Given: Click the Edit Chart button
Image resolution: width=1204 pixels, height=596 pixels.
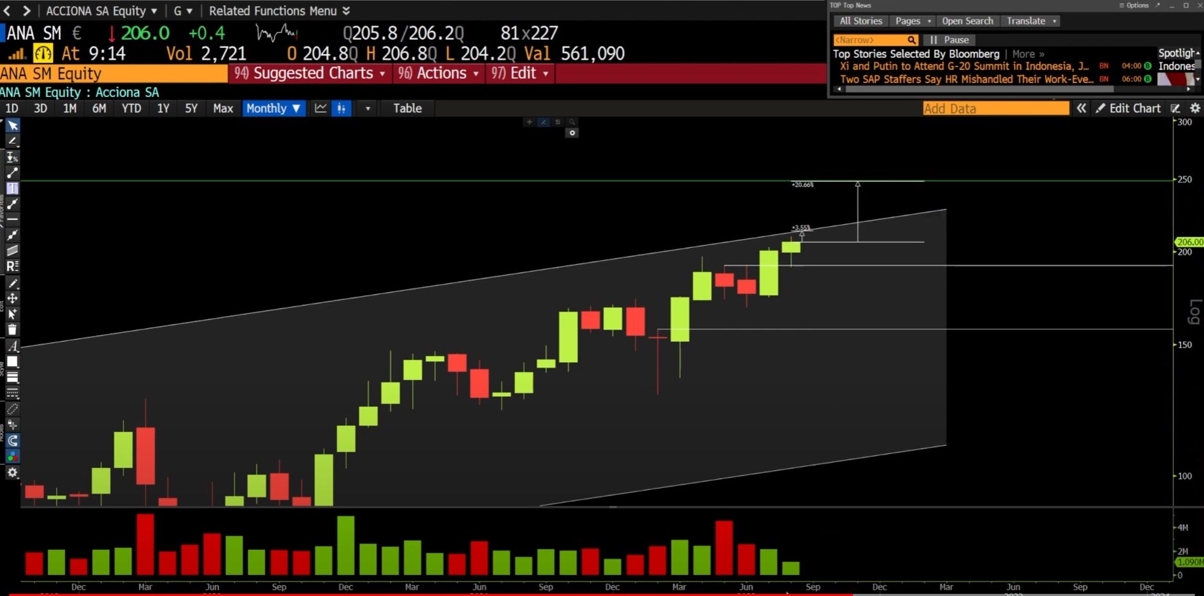Looking at the screenshot, I should tap(1128, 108).
